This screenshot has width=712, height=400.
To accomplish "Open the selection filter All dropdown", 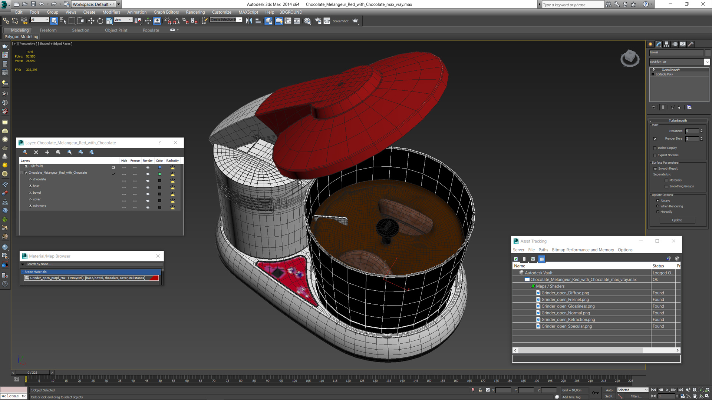I will [x=40, y=20].
